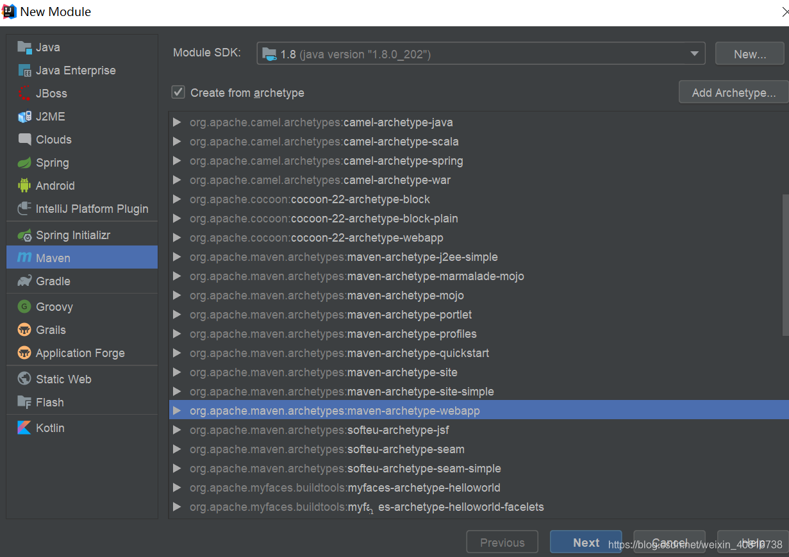Viewport: 789px width, 557px height.
Task: Select camel-archetype-war row
Action: [x=479, y=180]
